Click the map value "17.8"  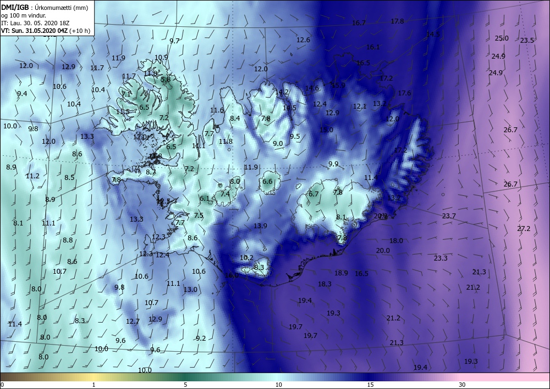click(398, 21)
